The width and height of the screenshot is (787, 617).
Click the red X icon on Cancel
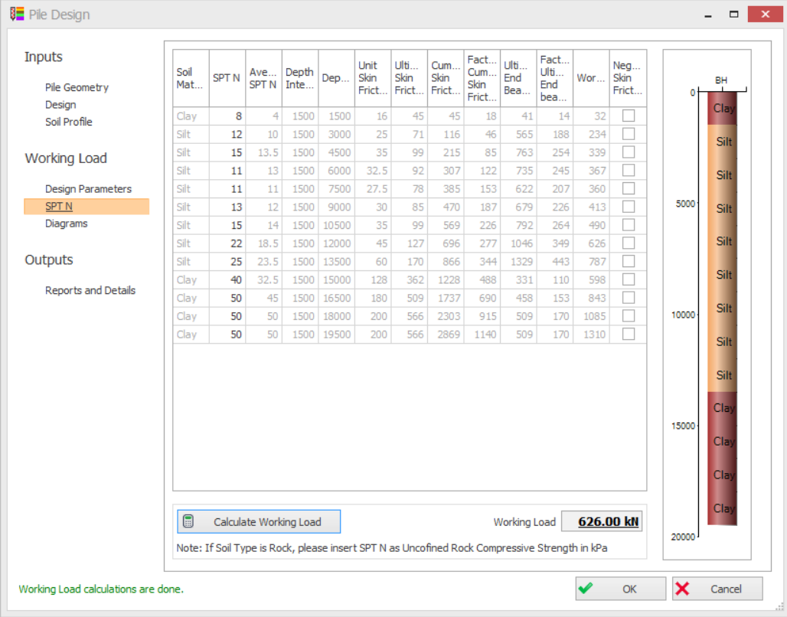(683, 589)
